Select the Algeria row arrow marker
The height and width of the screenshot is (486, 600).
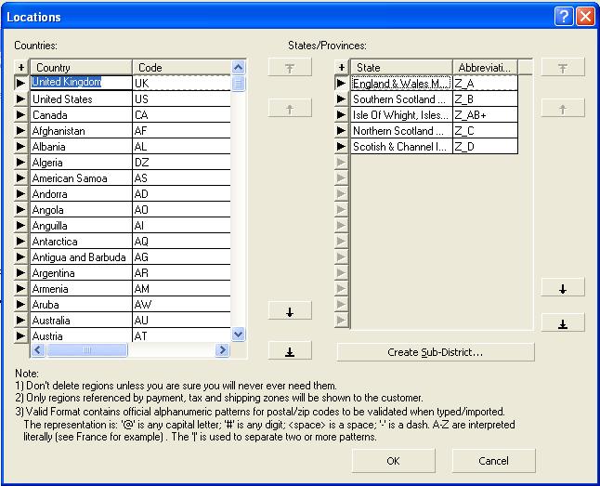(x=21, y=162)
